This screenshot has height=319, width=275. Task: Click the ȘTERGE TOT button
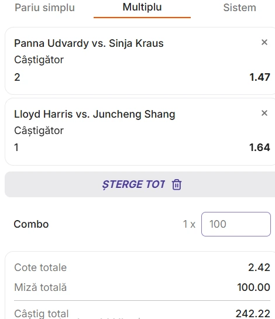pyautogui.click(x=140, y=184)
